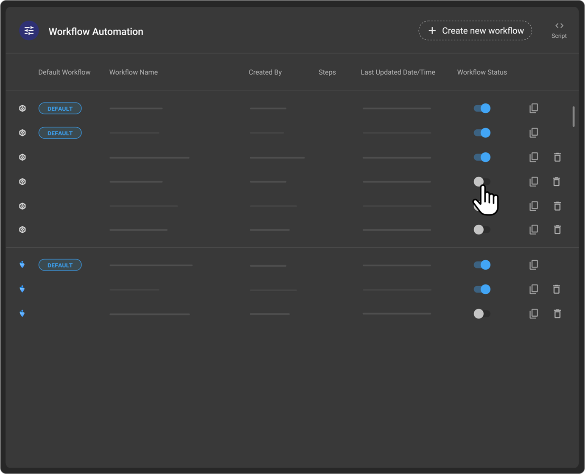The height and width of the screenshot is (474, 585).
Task: Duplicate the first DEFAULT workflow
Action: pyautogui.click(x=533, y=108)
